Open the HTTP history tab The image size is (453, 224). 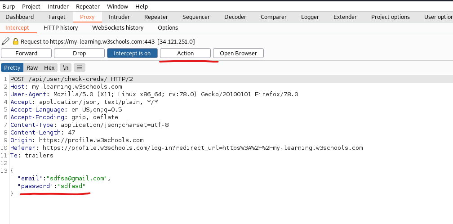pyautogui.click(x=61, y=27)
